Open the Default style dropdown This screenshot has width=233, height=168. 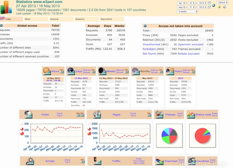[x=222, y=2]
